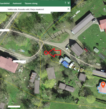The height and width of the screenshot is (109, 106).
Task: Click the dark car parked by long barn
Action: [x=94, y=20]
